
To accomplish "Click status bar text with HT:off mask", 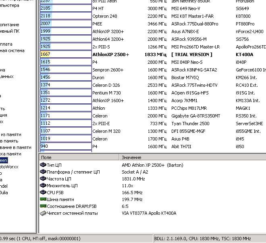I will (40, 239).
